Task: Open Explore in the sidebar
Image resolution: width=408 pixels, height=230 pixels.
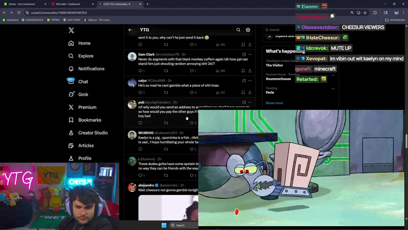Action: coord(81,56)
